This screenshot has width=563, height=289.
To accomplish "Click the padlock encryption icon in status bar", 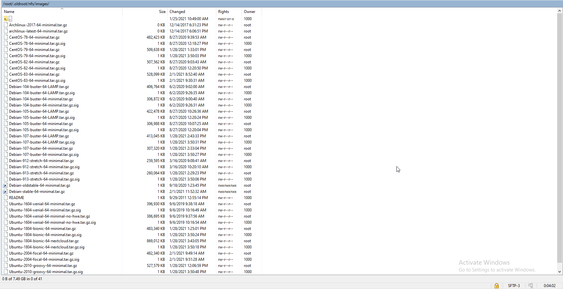I will pyautogui.click(x=496, y=286).
